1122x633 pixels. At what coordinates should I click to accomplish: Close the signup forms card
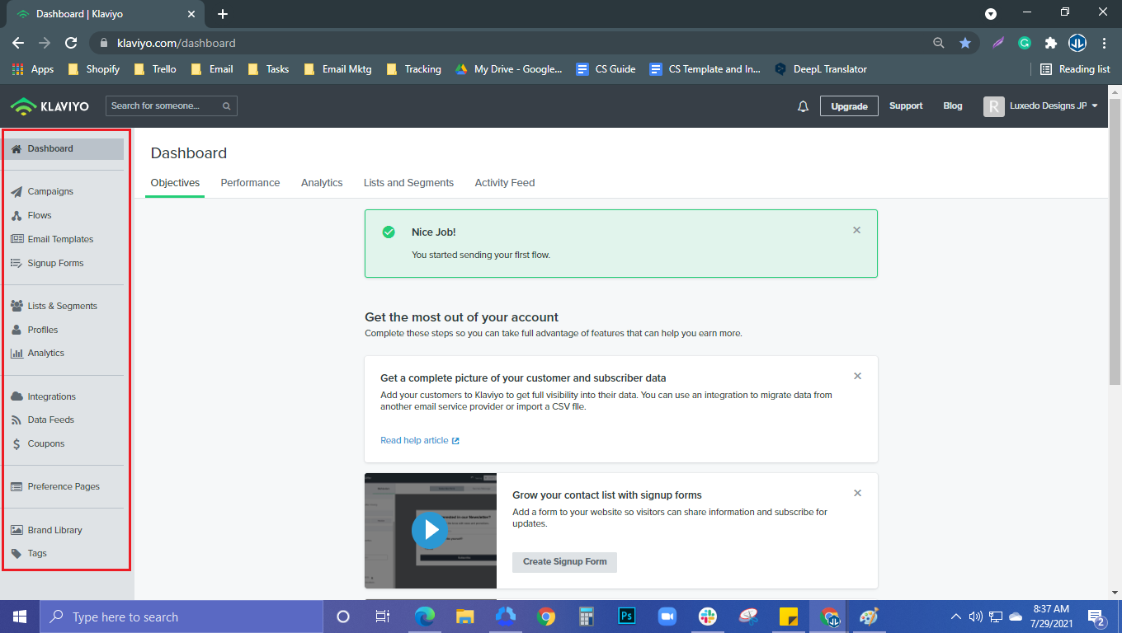857,494
